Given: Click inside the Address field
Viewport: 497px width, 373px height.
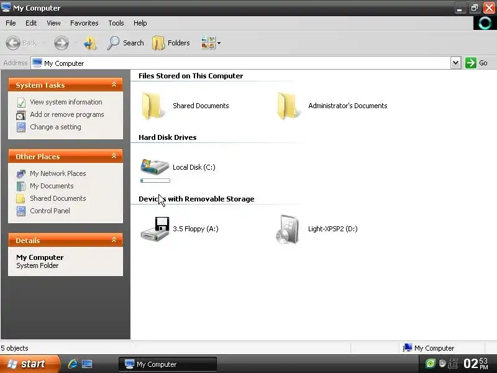Looking at the screenshot, I should [241, 63].
